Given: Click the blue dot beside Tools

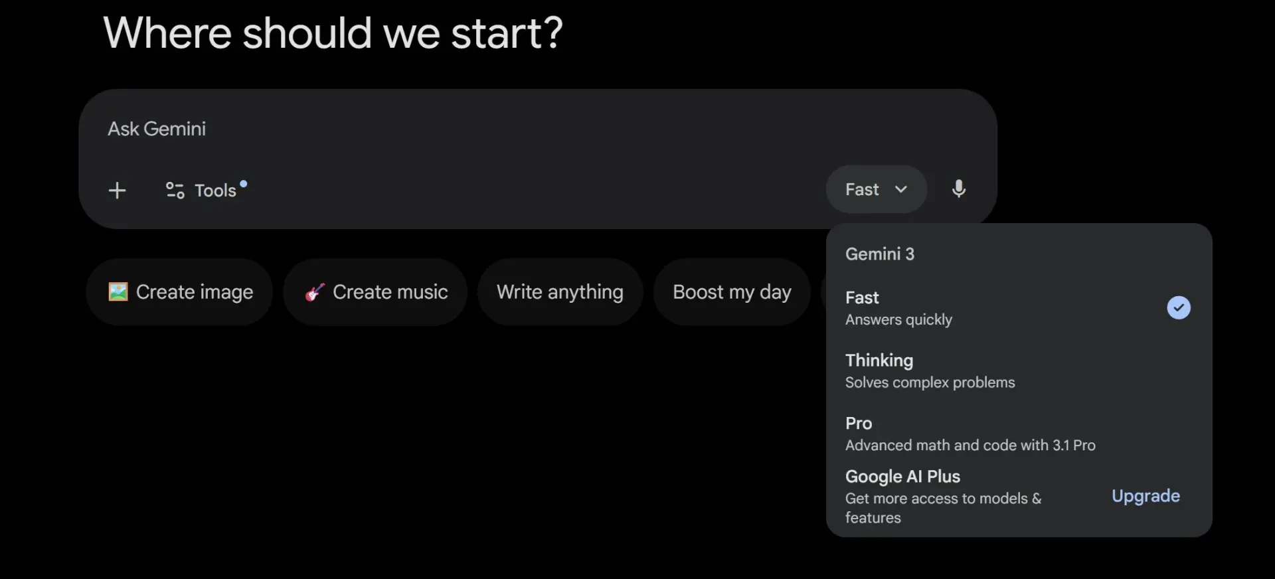Looking at the screenshot, I should [244, 184].
